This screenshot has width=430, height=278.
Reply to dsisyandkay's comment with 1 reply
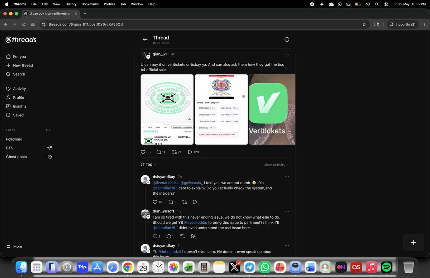[171, 202]
